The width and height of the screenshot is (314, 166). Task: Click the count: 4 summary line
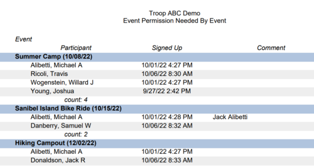point(76,100)
